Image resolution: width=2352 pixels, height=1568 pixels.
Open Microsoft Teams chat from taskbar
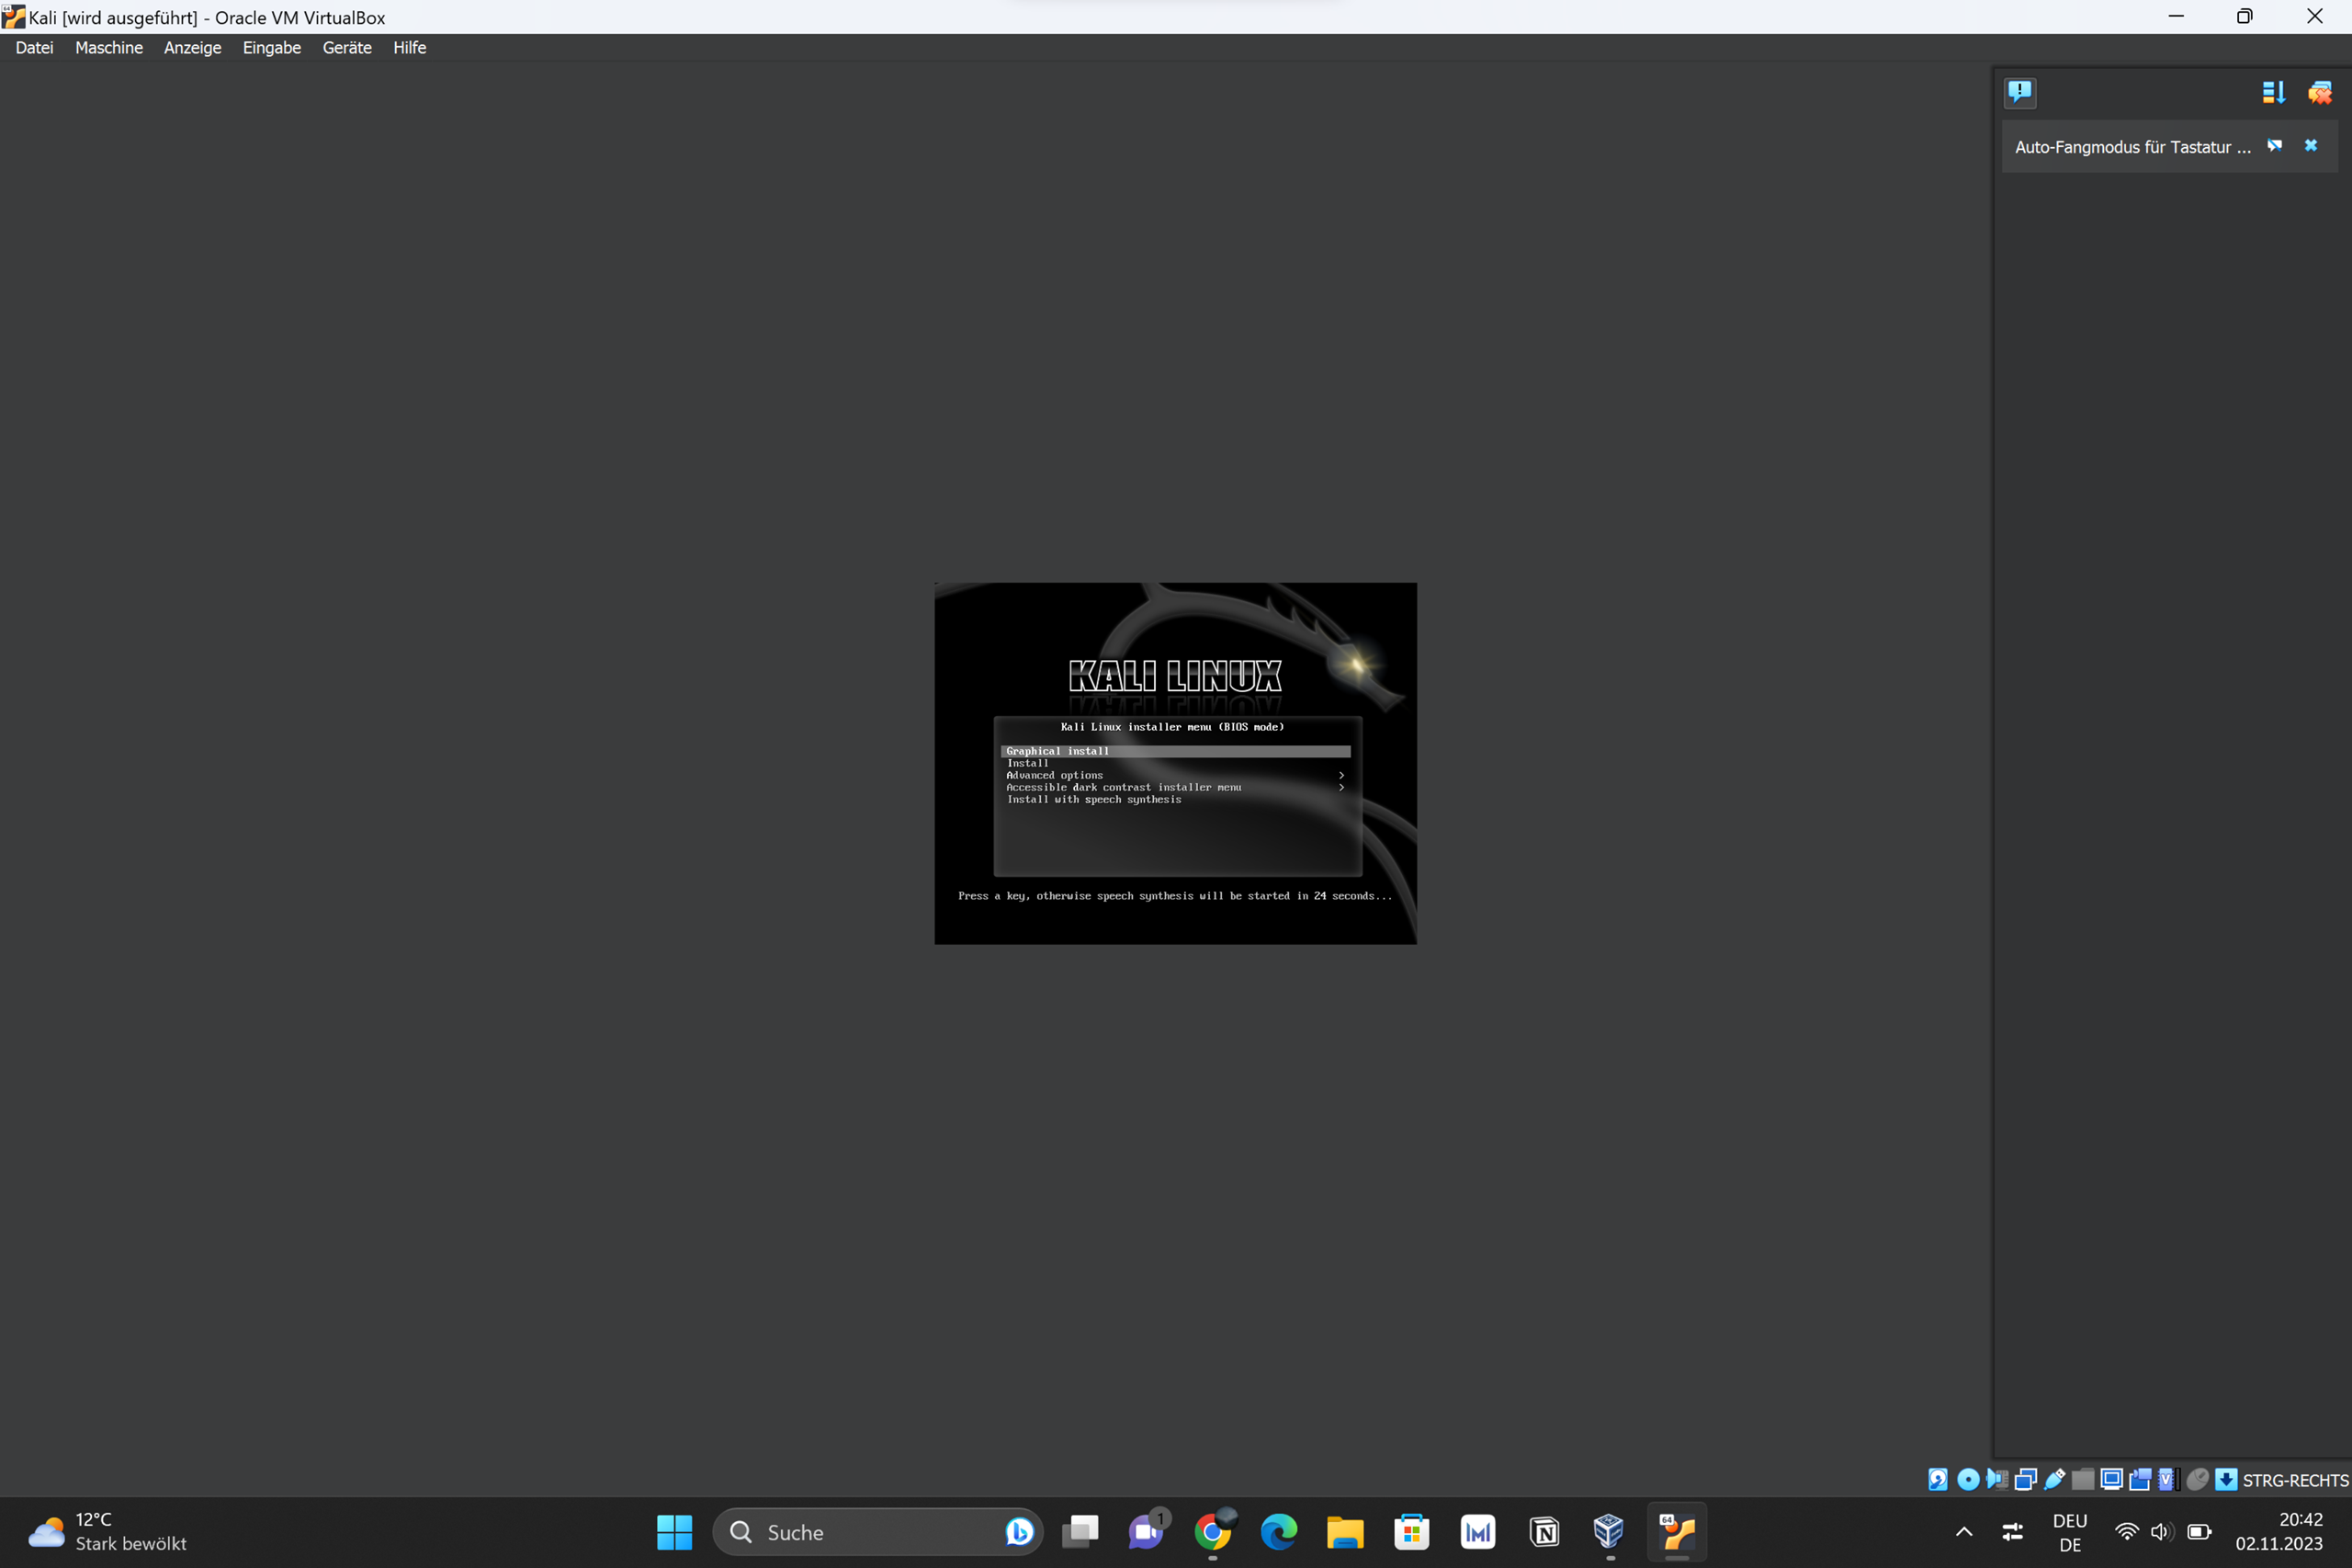point(1147,1532)
